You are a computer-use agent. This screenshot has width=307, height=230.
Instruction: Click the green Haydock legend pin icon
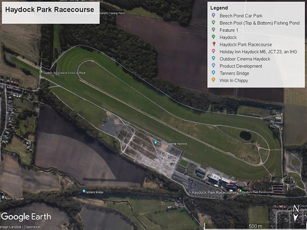coord(213,37)
